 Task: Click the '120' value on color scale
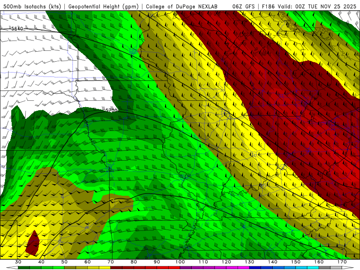226,262
